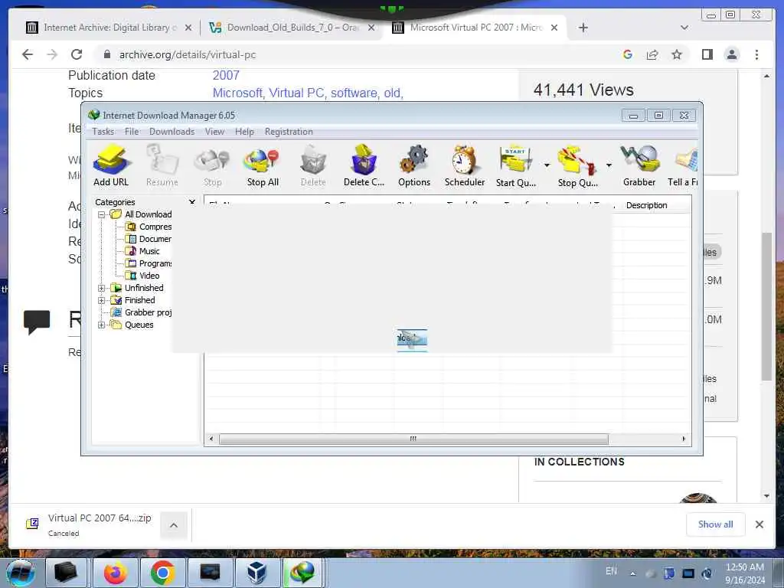Click the 2007 publication date link
The image size is (784, 588).
coord(226,76)
